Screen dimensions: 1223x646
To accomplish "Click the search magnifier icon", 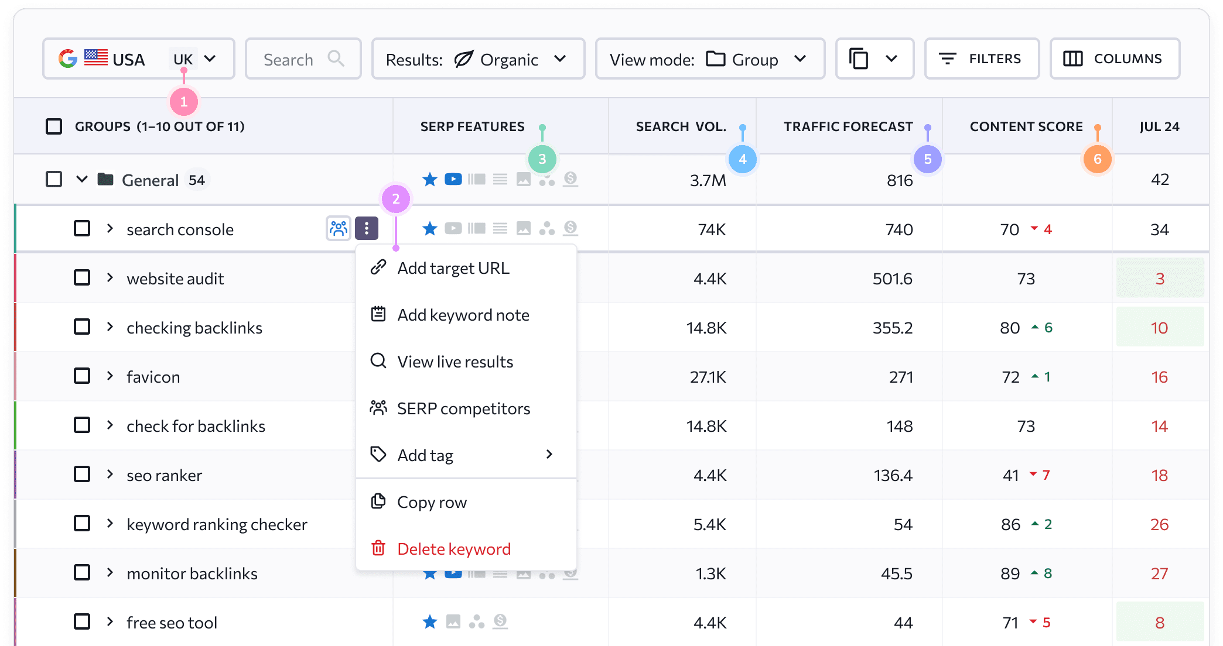I will pyautogui.click(x=336, y=59).
